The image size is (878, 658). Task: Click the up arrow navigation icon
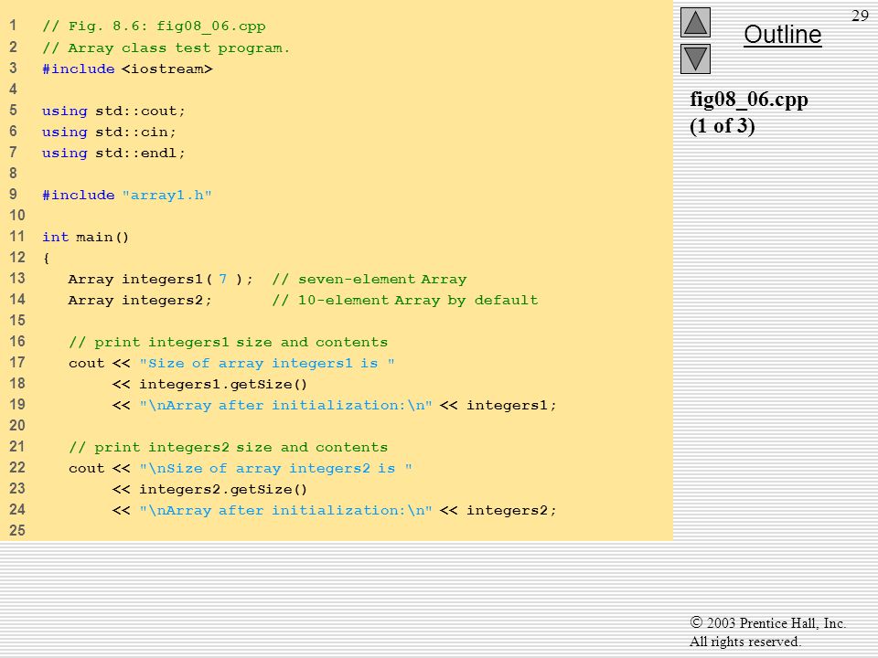[x=695, y=22]
